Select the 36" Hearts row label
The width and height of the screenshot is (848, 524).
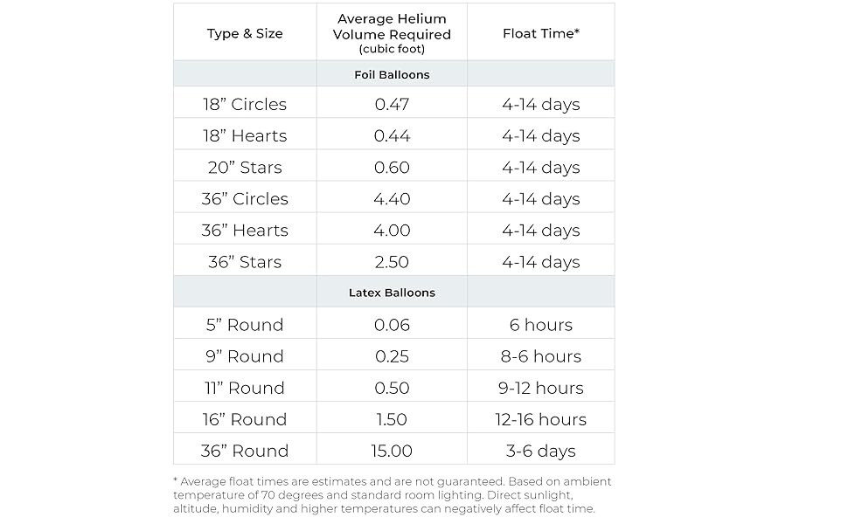(245, 231)
